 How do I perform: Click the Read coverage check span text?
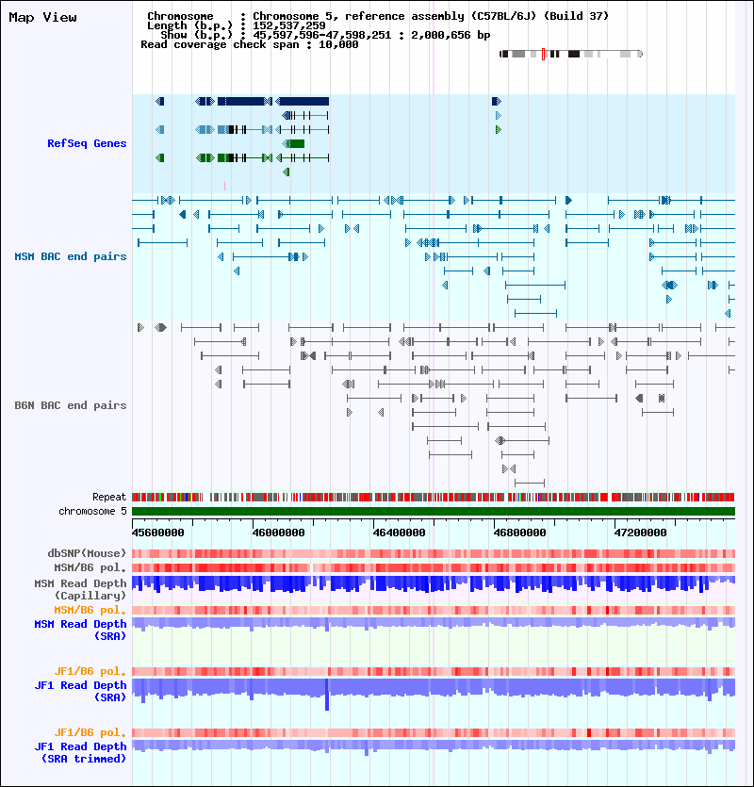250,44
